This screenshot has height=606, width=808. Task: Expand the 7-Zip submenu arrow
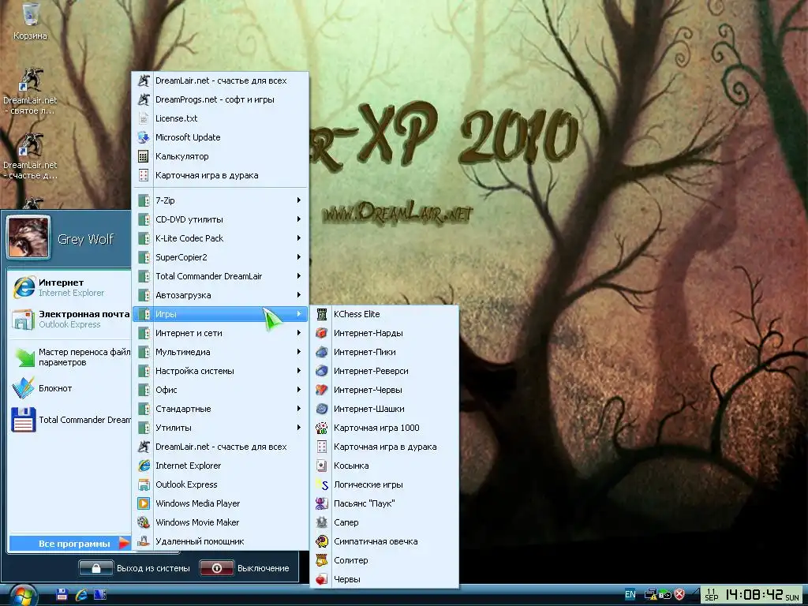(x=299, y=200)
